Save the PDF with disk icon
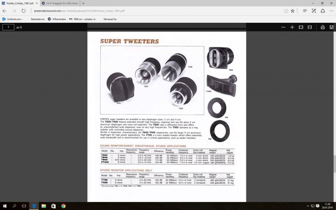Screen dimensions: 336x210 point(332,27)
